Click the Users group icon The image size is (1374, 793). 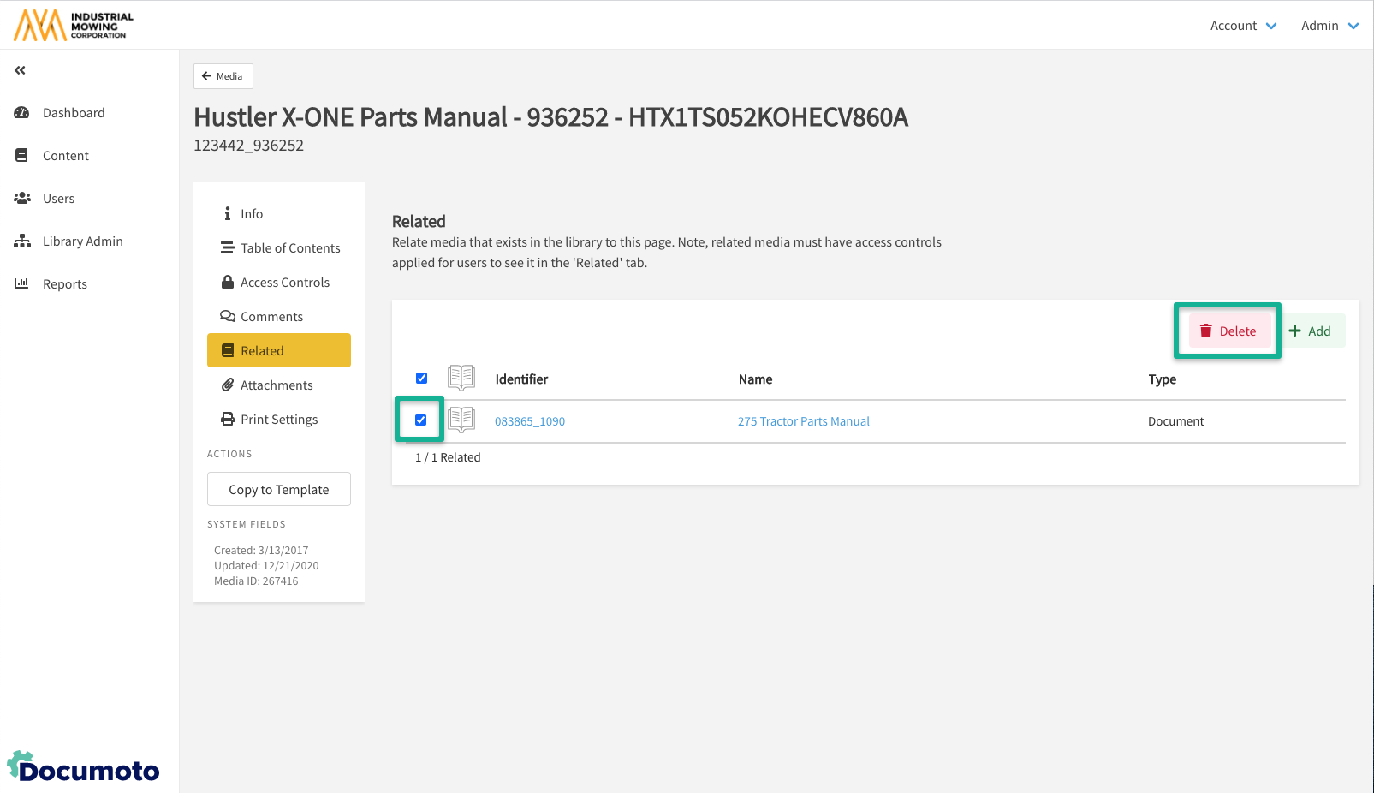click(22, 199)
